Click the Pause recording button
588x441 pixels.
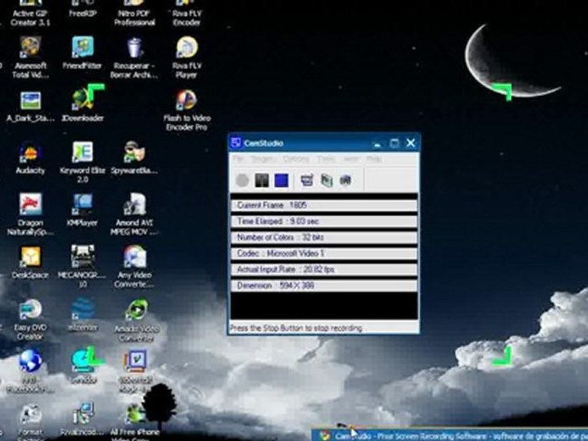262,180
